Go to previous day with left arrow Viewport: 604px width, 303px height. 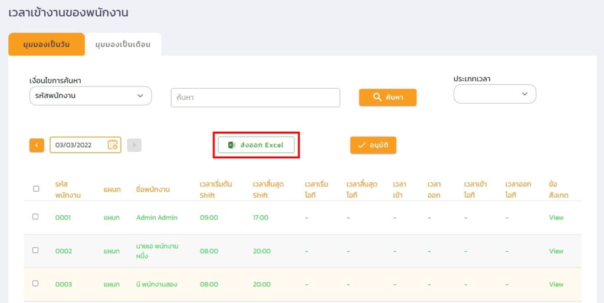coord(37,145)
